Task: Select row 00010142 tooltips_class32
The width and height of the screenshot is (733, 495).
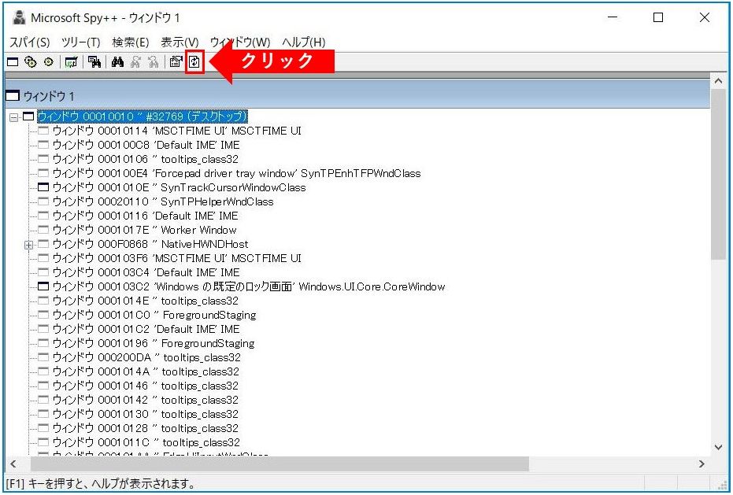Action: [x=146, y=400]
